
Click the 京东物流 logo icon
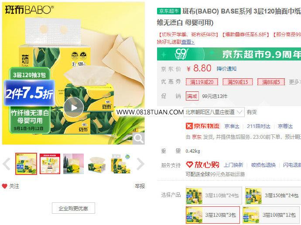pyautogui.click(x=189, y=126)
